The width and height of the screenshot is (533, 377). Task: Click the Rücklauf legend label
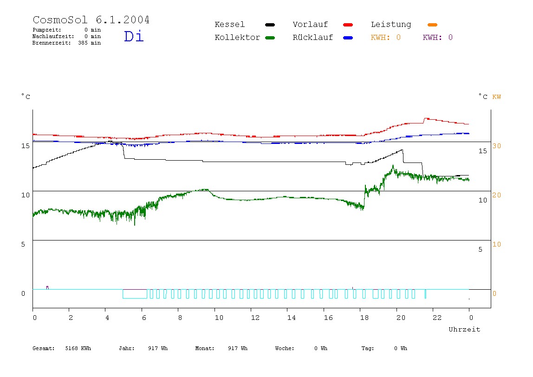[x=313, y=38]
